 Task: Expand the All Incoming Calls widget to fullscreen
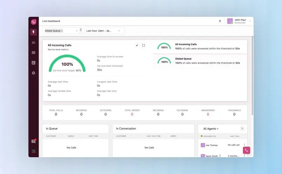143,46
